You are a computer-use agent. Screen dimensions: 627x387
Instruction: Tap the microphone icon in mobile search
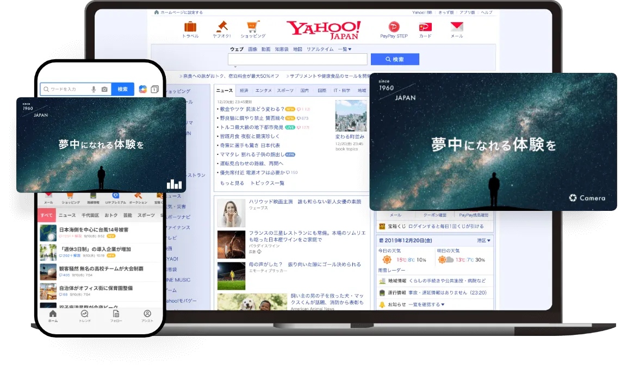[x=94, y=89]
